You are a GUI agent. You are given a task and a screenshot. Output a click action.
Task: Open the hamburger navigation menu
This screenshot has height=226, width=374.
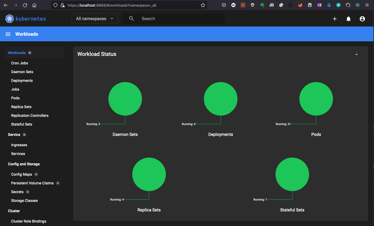point(8,34)
